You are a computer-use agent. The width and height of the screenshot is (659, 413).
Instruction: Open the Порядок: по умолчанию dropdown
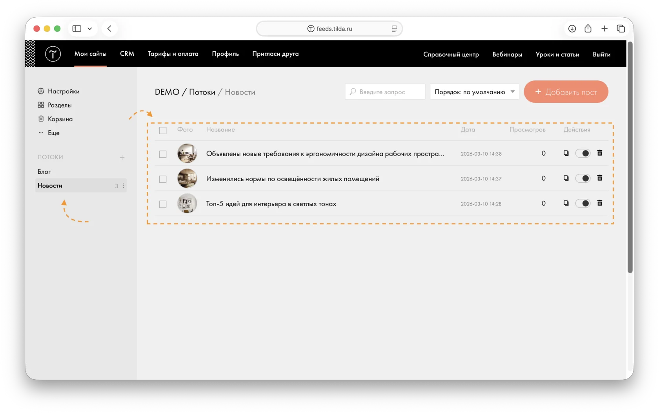click(x=475, y=92)
